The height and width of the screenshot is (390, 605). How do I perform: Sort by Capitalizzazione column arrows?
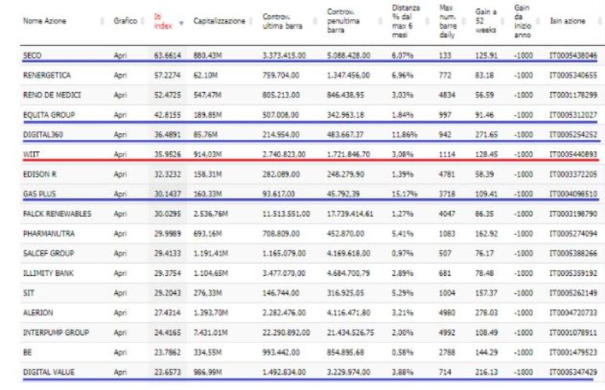click(251, 21)
